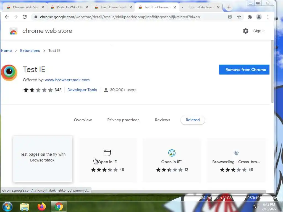
Task: Go back using the browser back arrow
Action: 7,17
